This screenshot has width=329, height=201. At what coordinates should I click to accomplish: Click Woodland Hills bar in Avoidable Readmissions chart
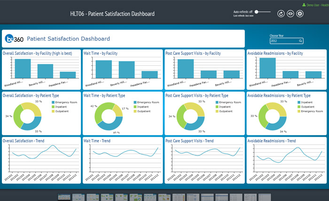(x=267, y=68)
